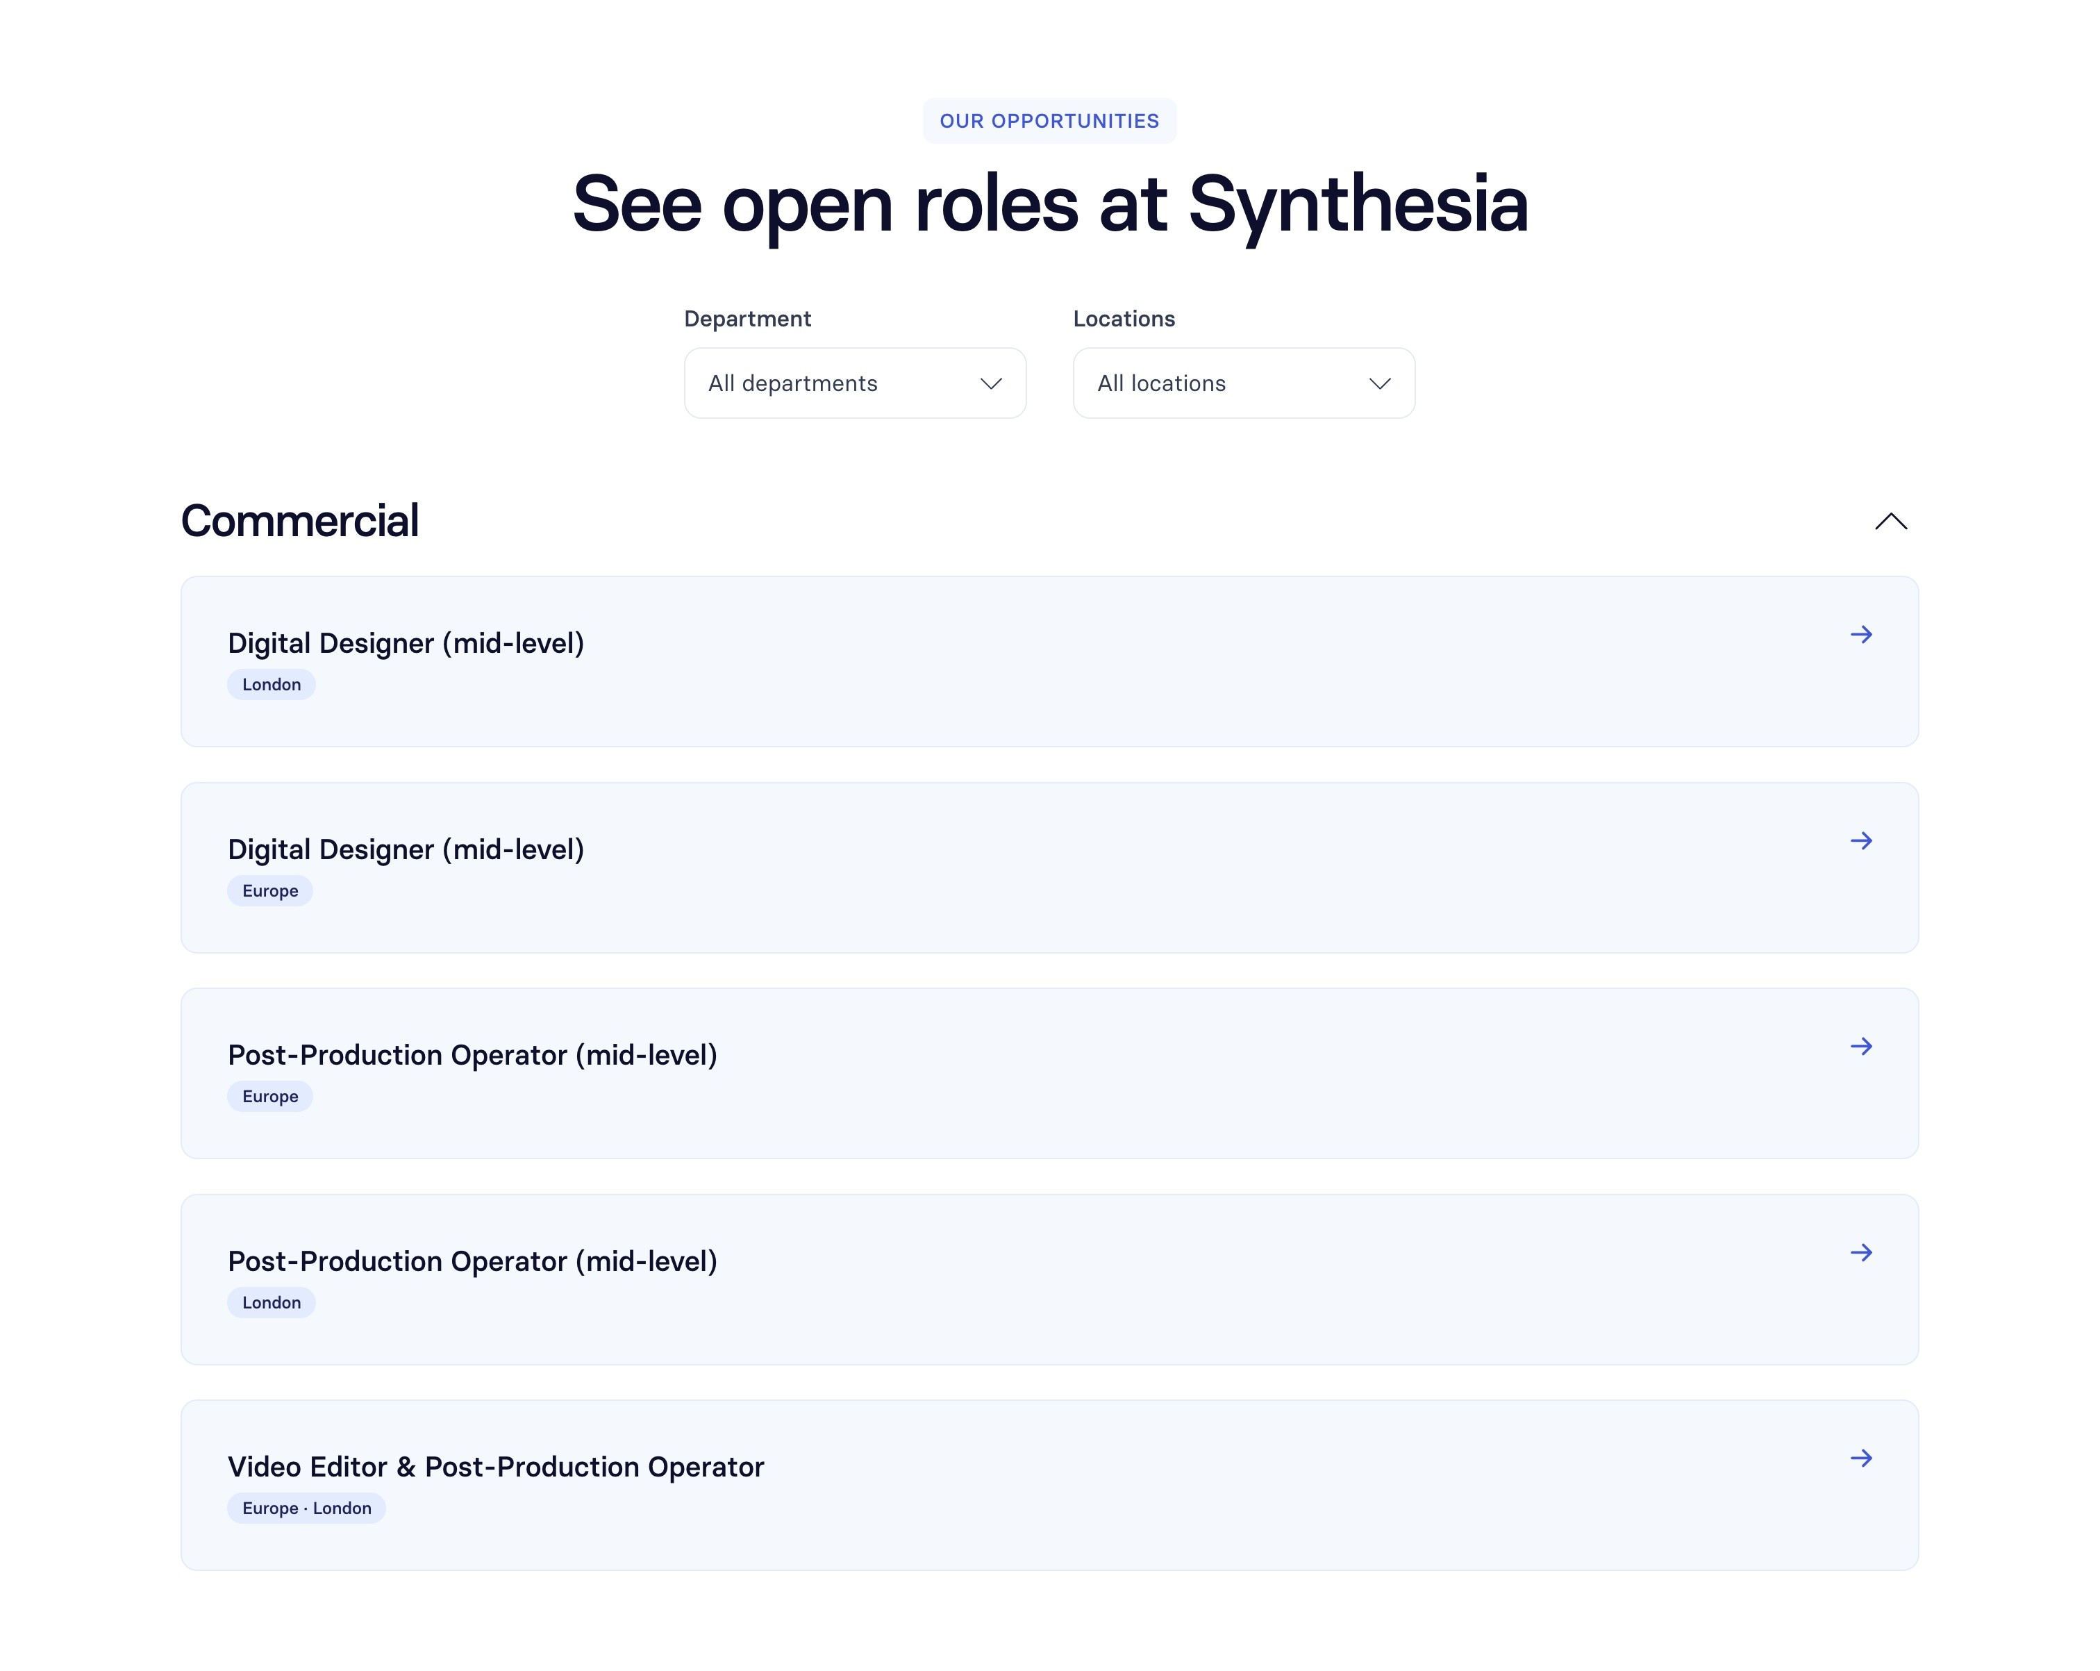Click the OUR OPPORTUNITIES badge
Viewport: 2100px width, 1671px height.
[x=1049, y=121]
